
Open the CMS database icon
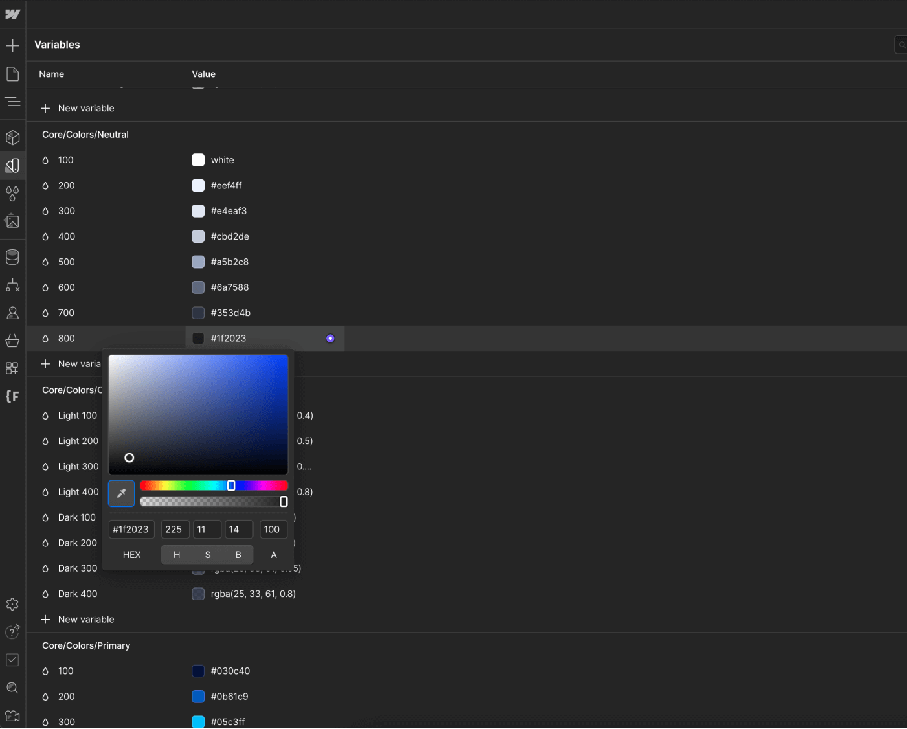coord(12,257)
